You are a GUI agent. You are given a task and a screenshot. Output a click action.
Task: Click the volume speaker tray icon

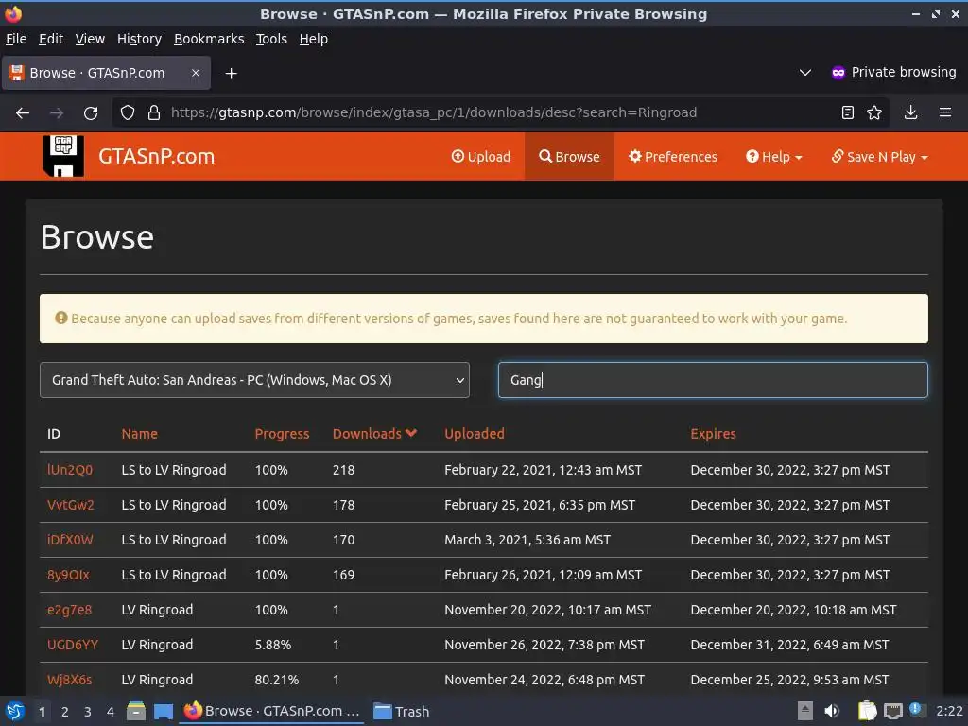pyautogui.click(x=832, y=711)
